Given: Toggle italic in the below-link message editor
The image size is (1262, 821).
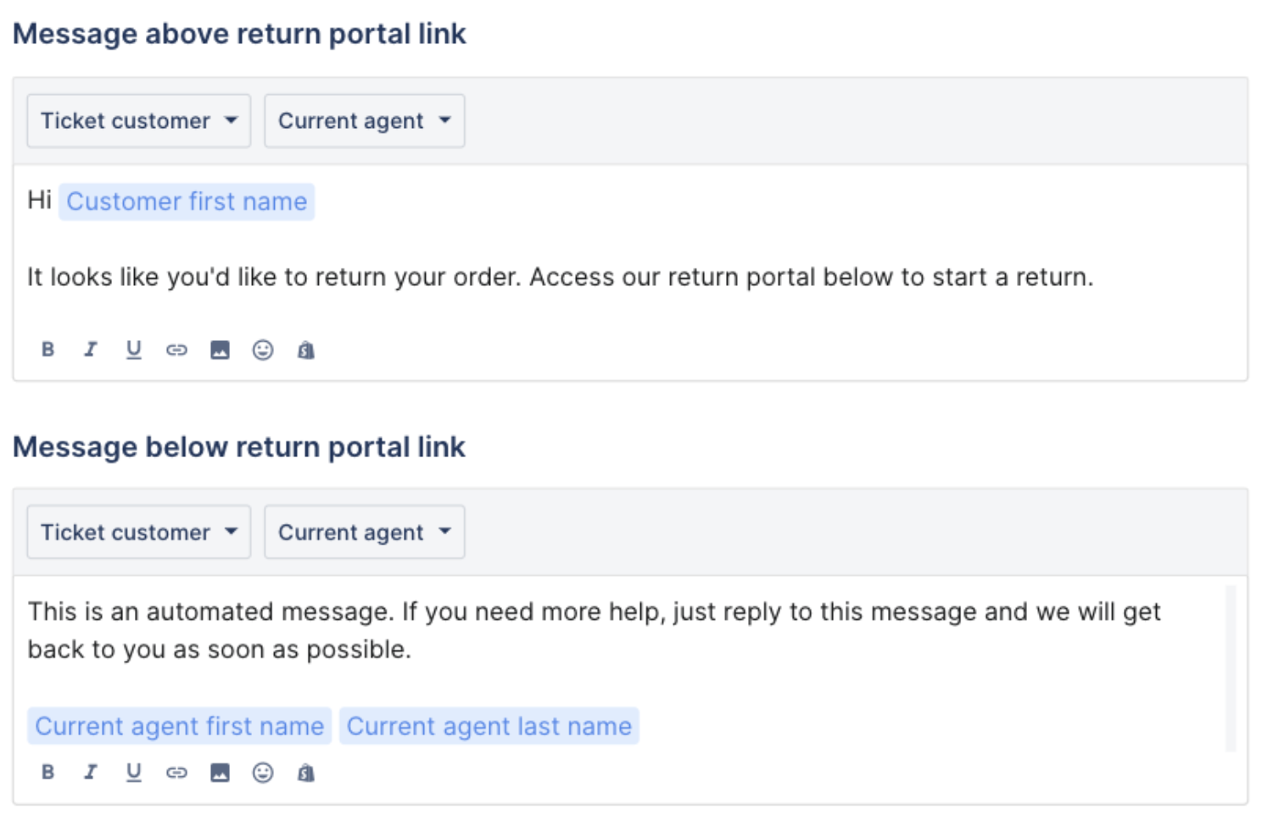Looking at the screenshot, I should pos(90,772).
